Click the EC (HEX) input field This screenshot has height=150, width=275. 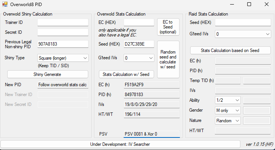point(139,22)
